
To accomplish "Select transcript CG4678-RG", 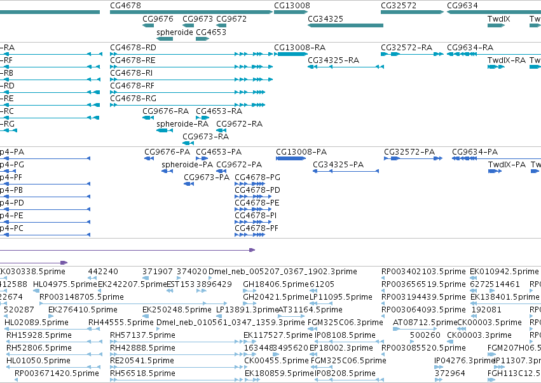I will point(133,99).
